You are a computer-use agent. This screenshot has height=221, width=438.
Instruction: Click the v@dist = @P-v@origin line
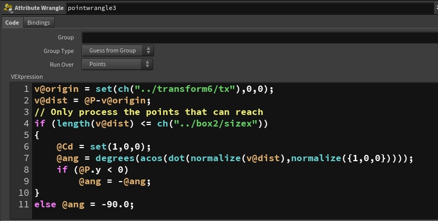[x=93, y=100]
